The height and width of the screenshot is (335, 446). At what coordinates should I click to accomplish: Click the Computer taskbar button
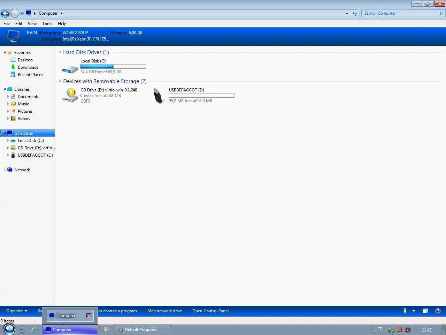[x=70, y=330]
